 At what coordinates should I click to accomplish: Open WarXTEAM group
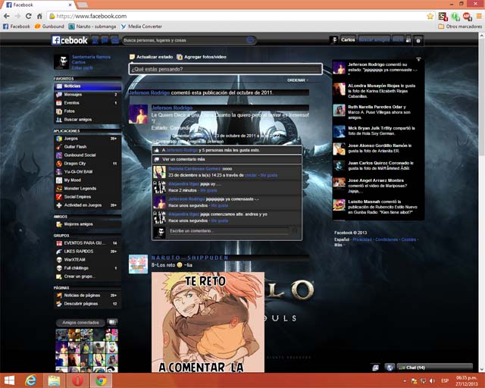point(87,260)
